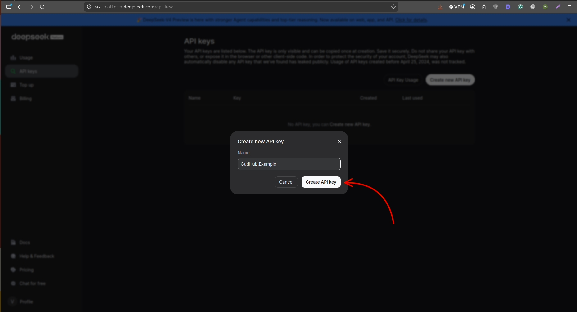Viewport: 577px width, 312px height.
Task: Click the site shield security icon
Action: [89, 7]
